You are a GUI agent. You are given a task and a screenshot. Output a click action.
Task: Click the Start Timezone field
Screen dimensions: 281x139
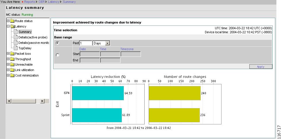pos(131,54)
